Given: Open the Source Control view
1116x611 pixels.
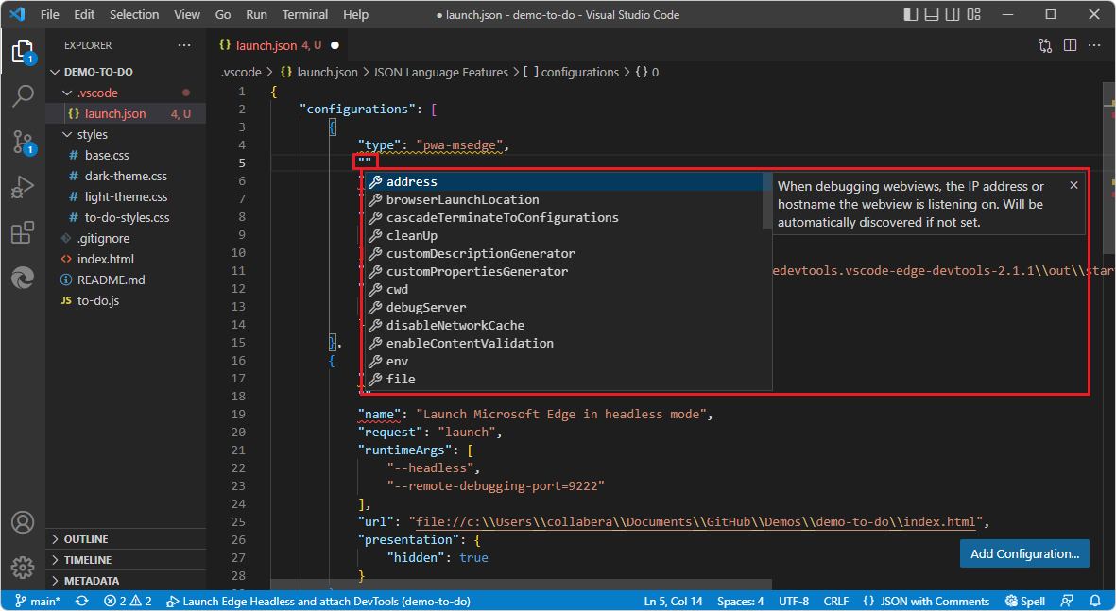Looking at the screenshot, I should (23, 142).
